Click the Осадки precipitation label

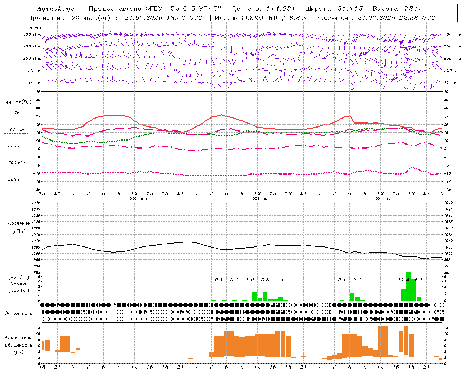[x=19, y=284]
